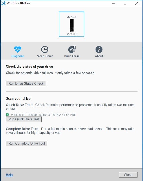Screen dimensions: 143x181
Task: Open the About info icon
Action: (x=99, y=49)
